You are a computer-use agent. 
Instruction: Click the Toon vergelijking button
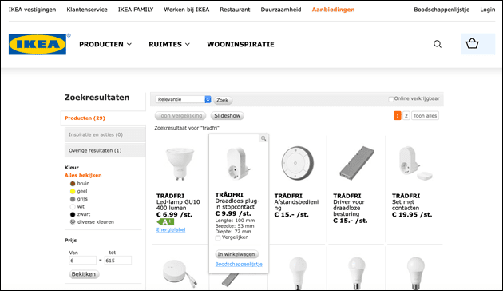[180, 116]
